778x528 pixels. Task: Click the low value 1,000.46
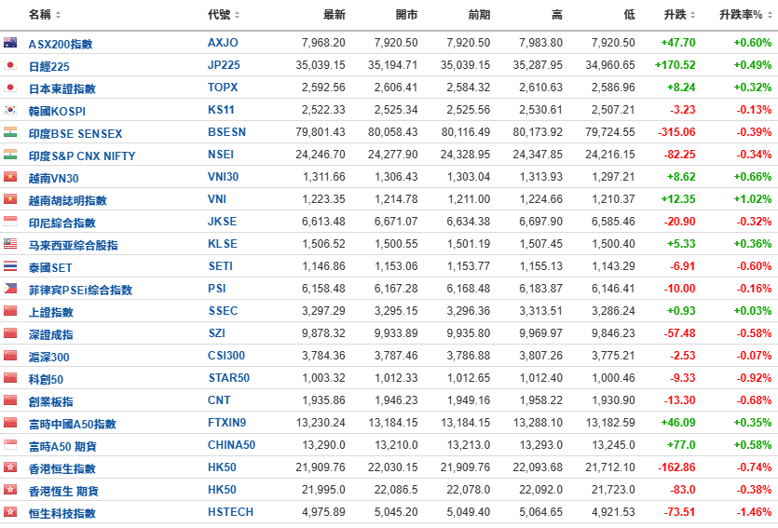(613, 378)
